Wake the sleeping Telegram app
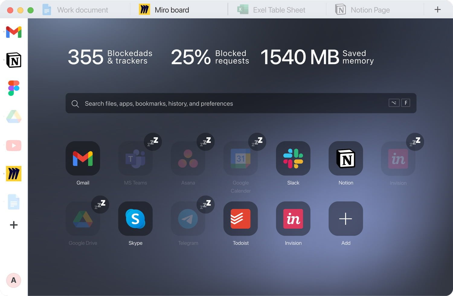Image resolution: width=453 pixels, height=296 pixels. click(x=188, y=219)
